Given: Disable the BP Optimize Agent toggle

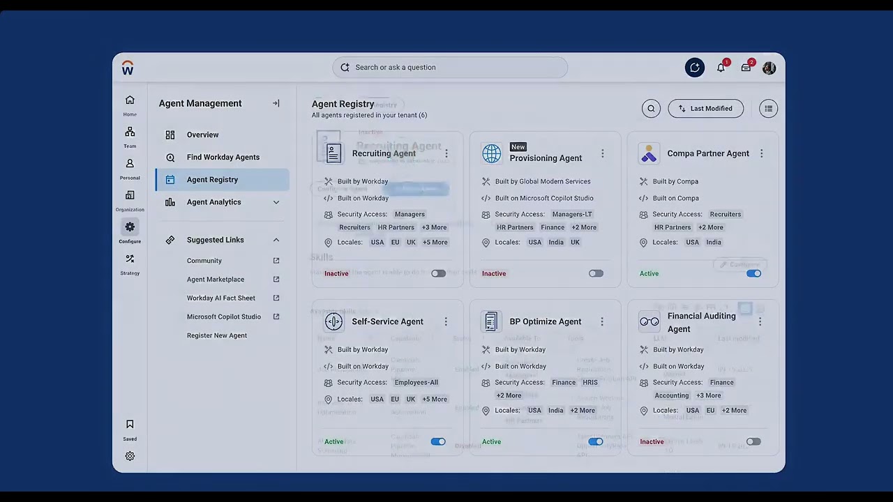Looking at the screenshot, I should pos(596,441).
